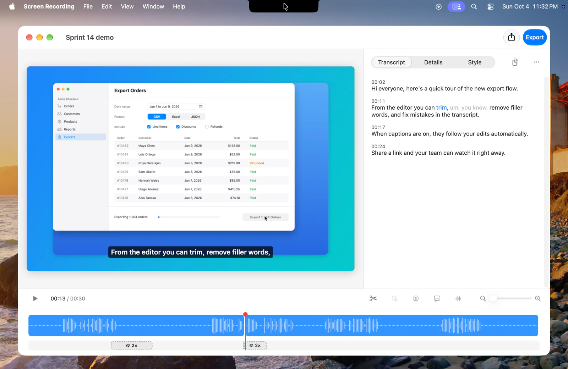Click the person camera overlay icon
The width and height of the screenshot is (568, 369).
416,298
